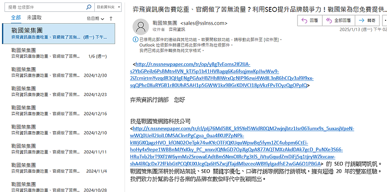Viewport: 387px width, 192px height.
Task: Click the info icon in junk notice
Action: coord(135,40)
